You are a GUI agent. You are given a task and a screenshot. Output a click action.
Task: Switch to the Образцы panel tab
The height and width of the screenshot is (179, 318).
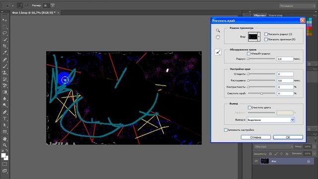[x=259, y=15]
